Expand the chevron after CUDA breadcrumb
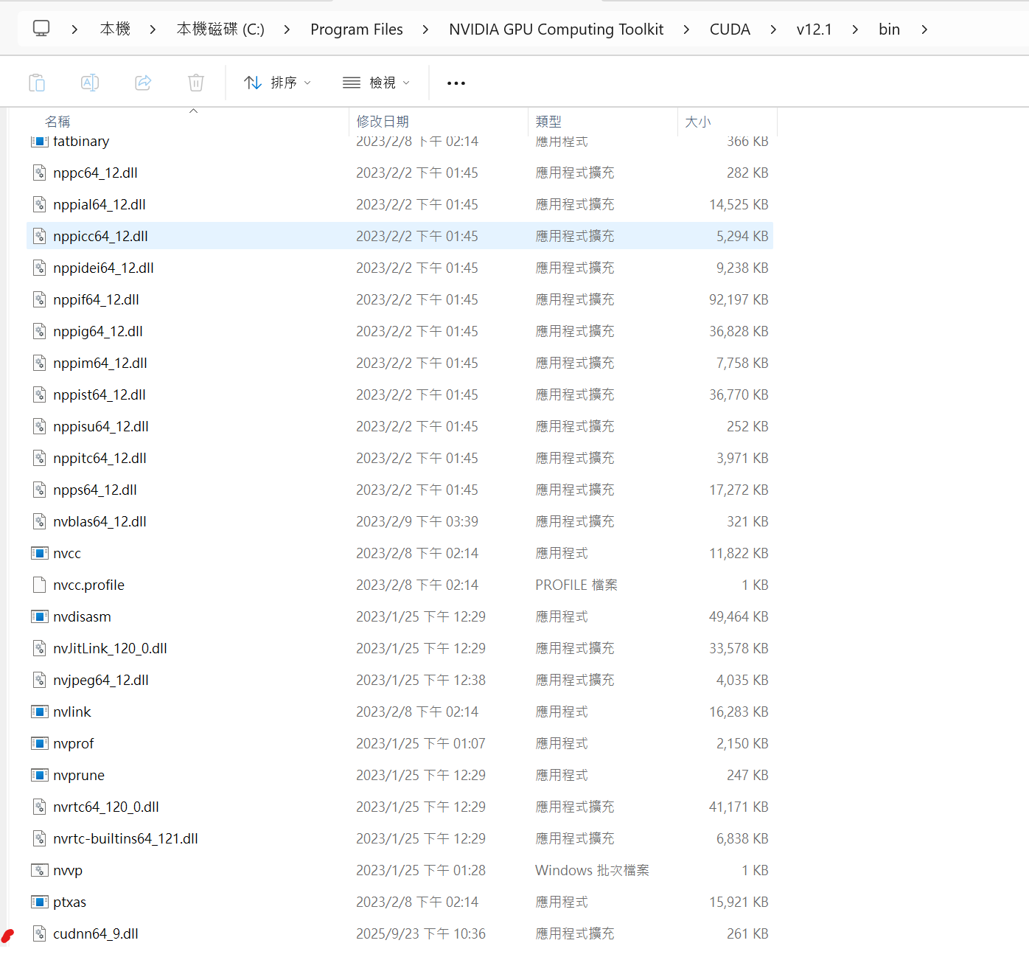Viewport: 1029px width, 960px height. (x=773, y=29)
